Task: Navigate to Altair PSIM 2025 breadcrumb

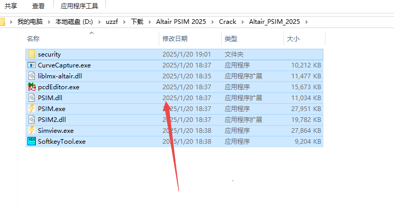Action: click(181, 22)
